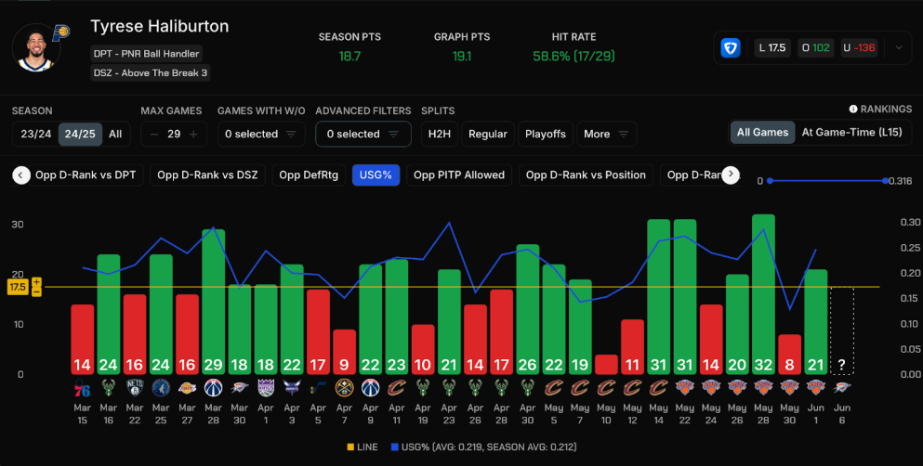Select the 24/25 season

(x=80, y=134)
